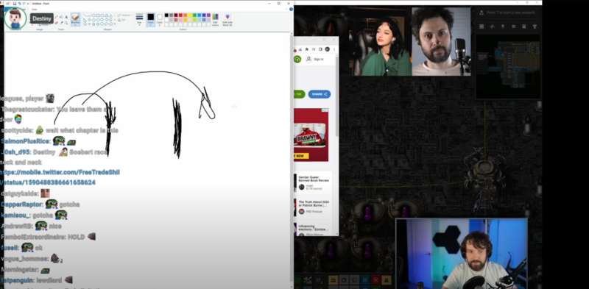Click the blue icon in game bottom toolbar

click(365, 280)
